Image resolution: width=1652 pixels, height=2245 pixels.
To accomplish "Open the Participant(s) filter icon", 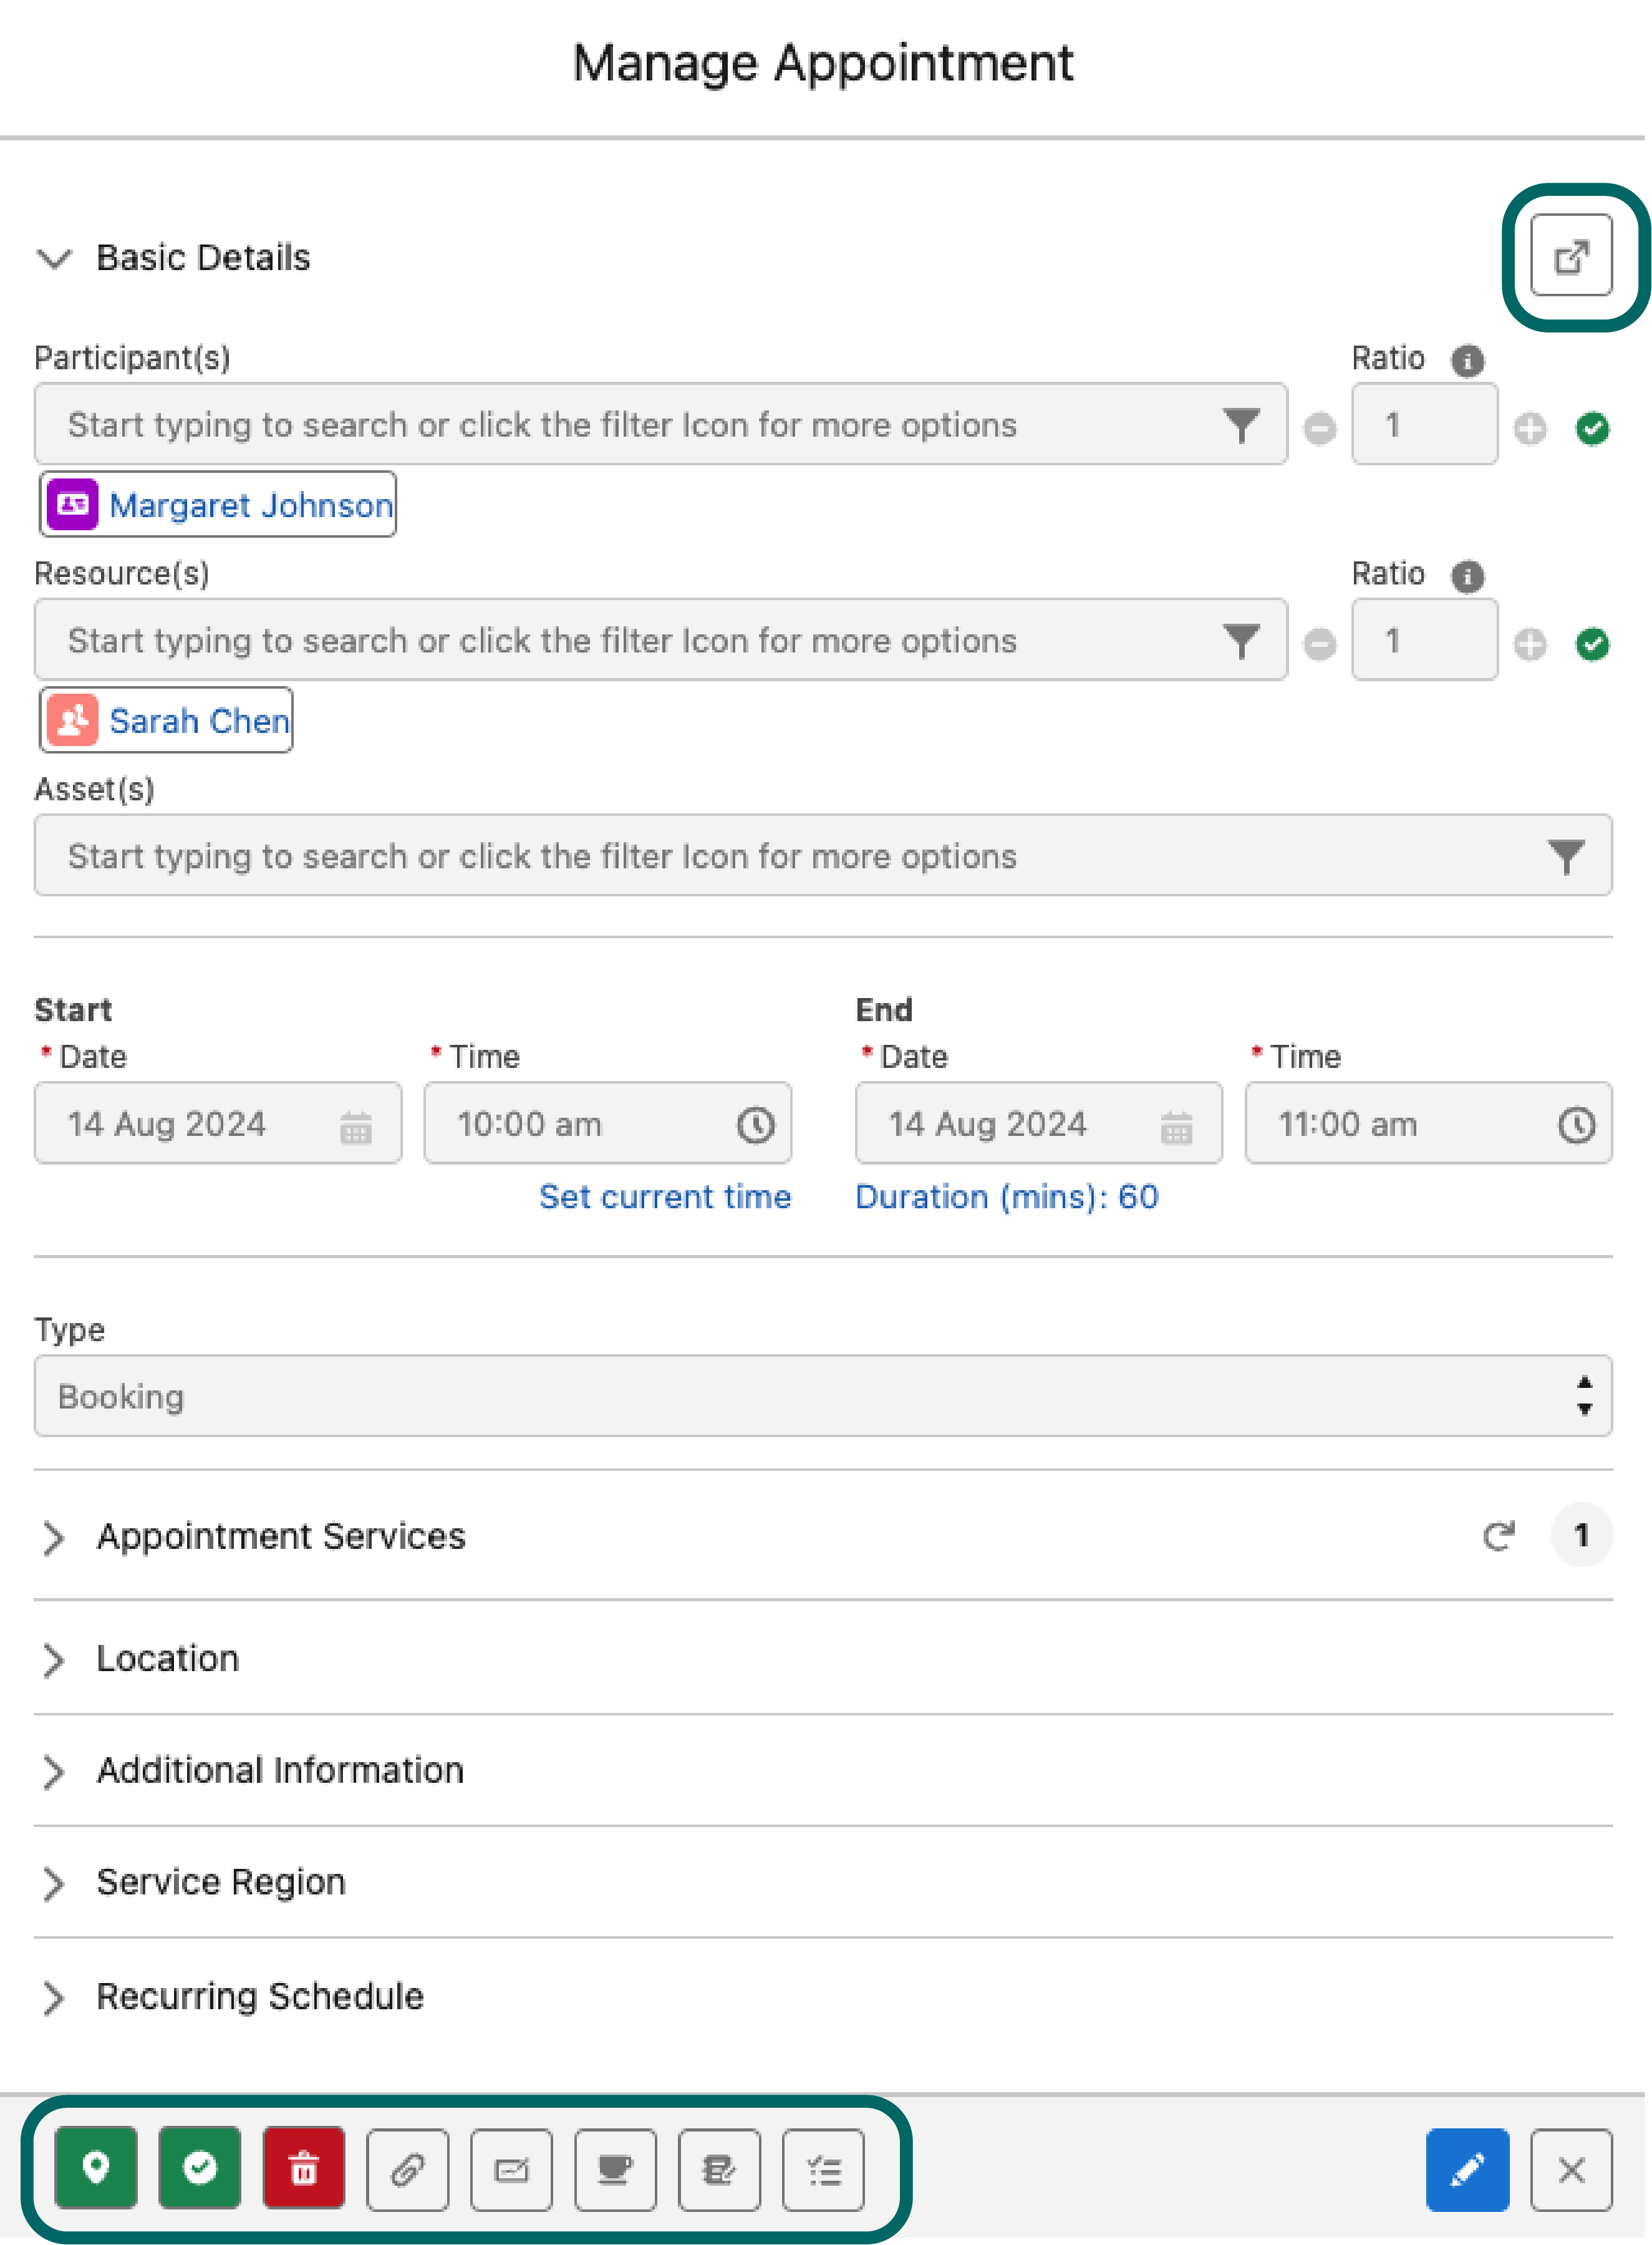I will pos(1241,425).
